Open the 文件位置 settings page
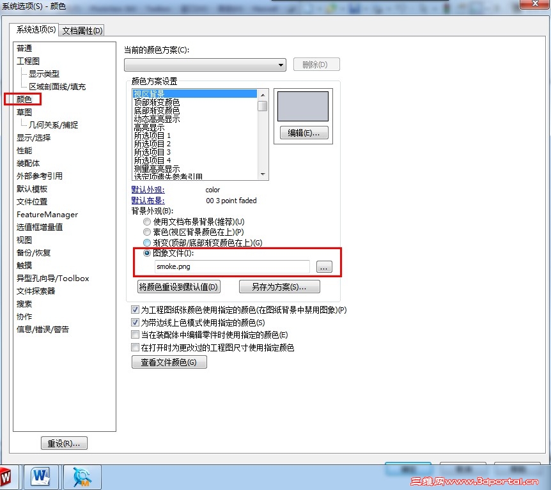 [33, 201]
